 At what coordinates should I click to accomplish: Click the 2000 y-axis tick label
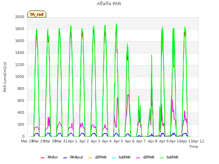tap(20, 17)
